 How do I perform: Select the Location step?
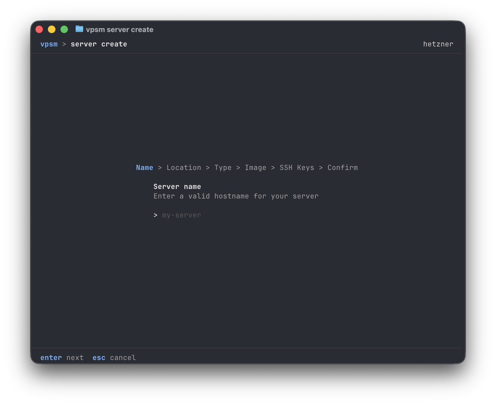184,168
